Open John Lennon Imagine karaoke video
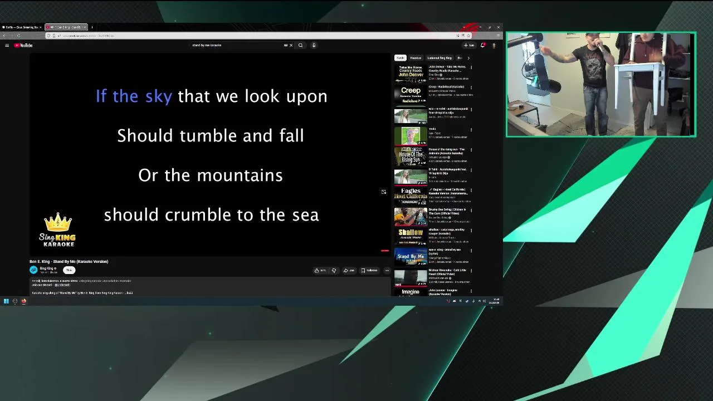The width and height of the screenshot is (713, 401). pos(411,292)
